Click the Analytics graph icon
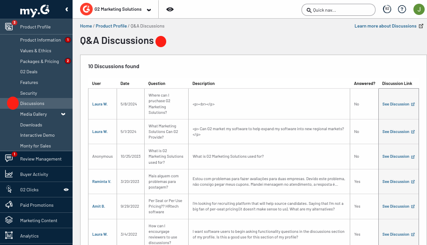The height and width of the screenshot is (245, 427). pos(9,236)
